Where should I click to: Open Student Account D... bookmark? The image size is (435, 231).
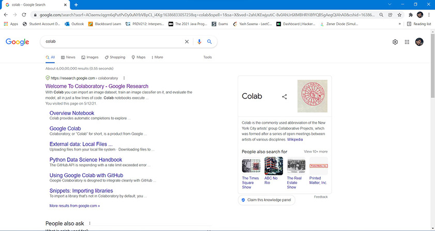(41, 24)
